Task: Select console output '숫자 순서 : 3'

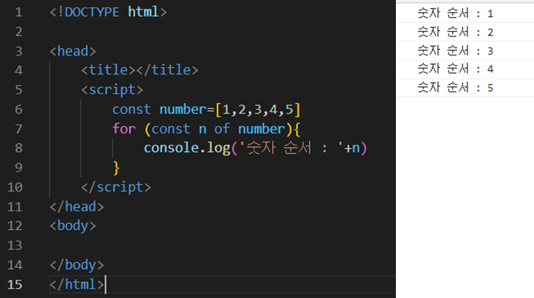Action: 455,51
